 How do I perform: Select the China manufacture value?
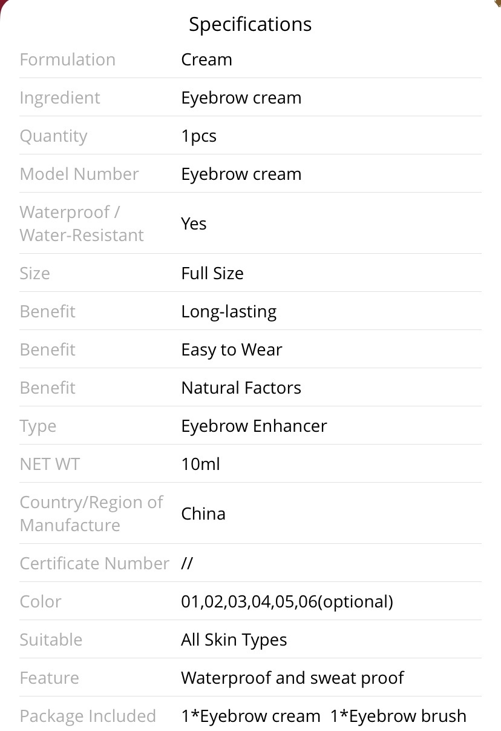203,514
